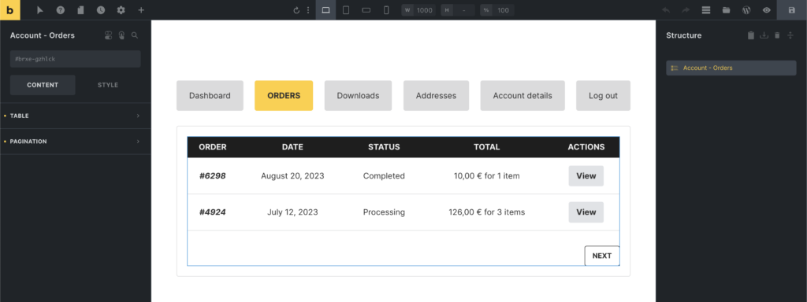Click the date cell August 20, 2023
807x302 pixels.
(292, 176)
